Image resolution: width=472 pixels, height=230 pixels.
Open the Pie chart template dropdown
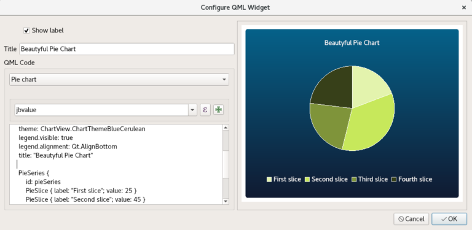119,80
